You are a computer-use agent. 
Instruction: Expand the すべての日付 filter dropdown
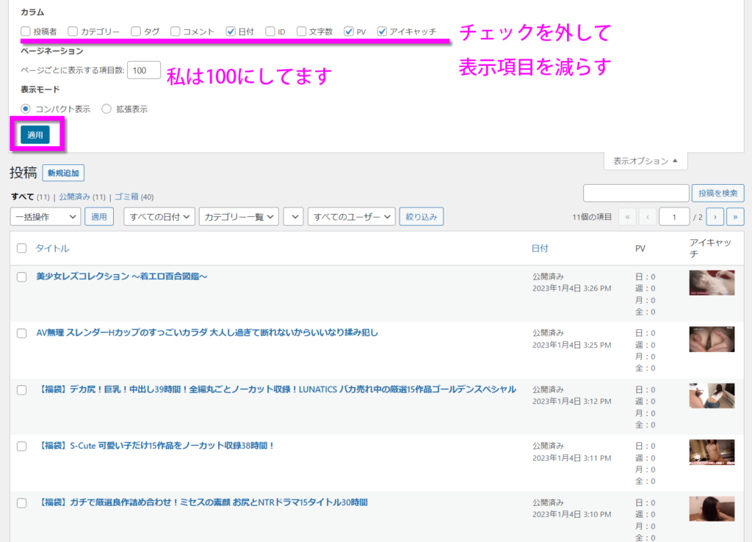pyautogui.click(x=159, y=216)
